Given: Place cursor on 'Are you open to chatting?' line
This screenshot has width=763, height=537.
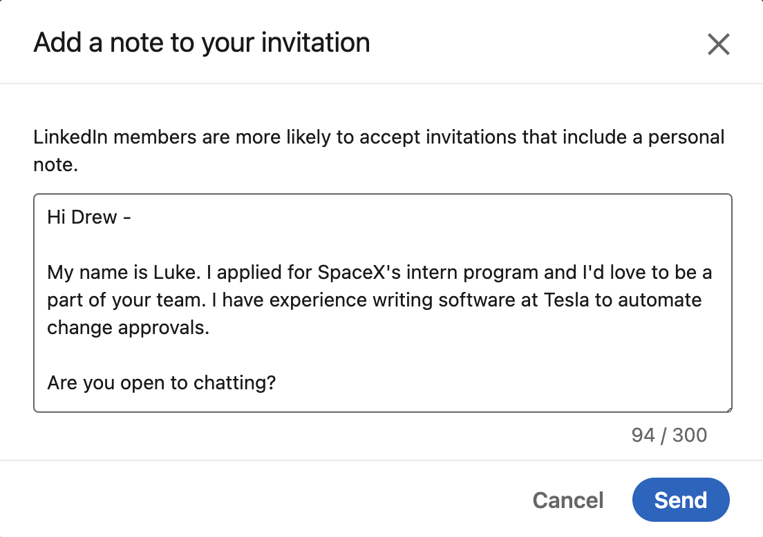Looking at the screenshot, I should point(162,383).
